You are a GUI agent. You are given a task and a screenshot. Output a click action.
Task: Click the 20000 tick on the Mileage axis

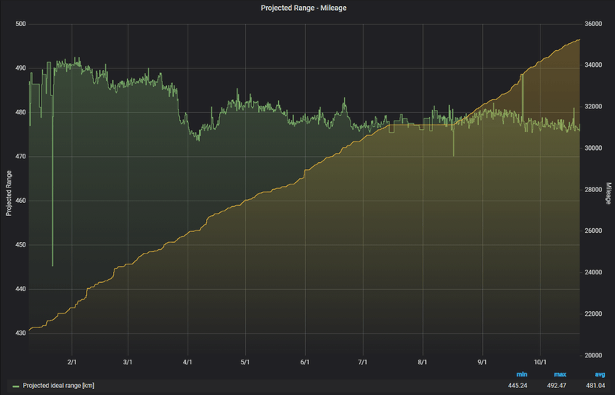point(593,355)
